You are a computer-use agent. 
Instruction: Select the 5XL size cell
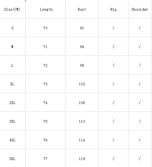(12, 158)
